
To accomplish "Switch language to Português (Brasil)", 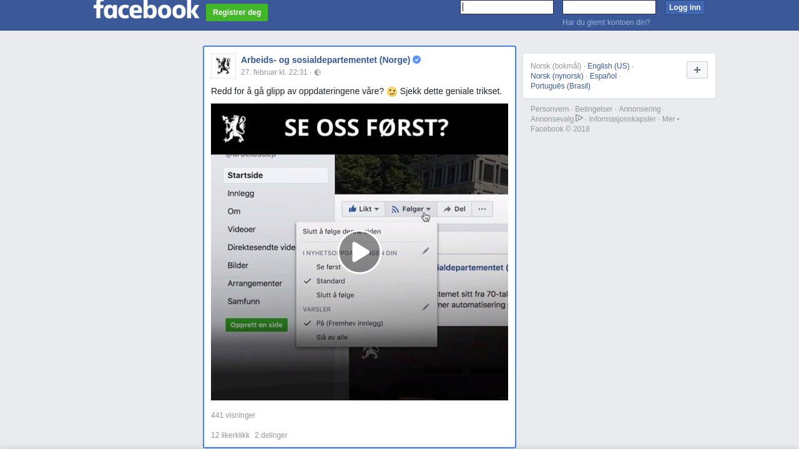I will (561, 86).
